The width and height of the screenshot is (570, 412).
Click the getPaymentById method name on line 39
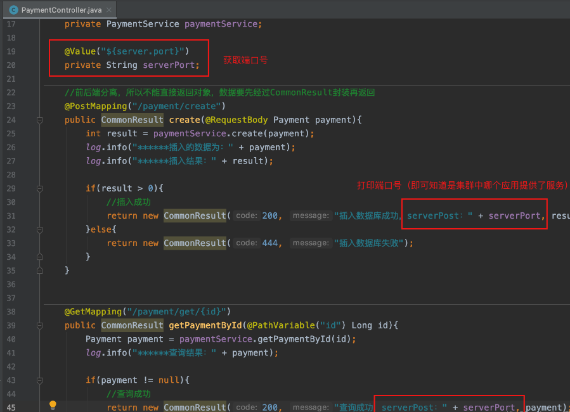coord(205,325)
